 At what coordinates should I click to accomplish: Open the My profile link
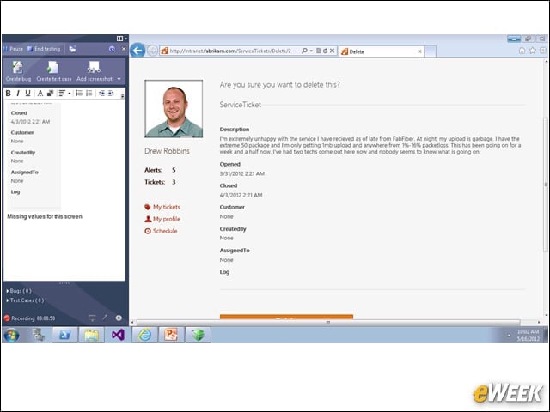[x=162, y=219]
